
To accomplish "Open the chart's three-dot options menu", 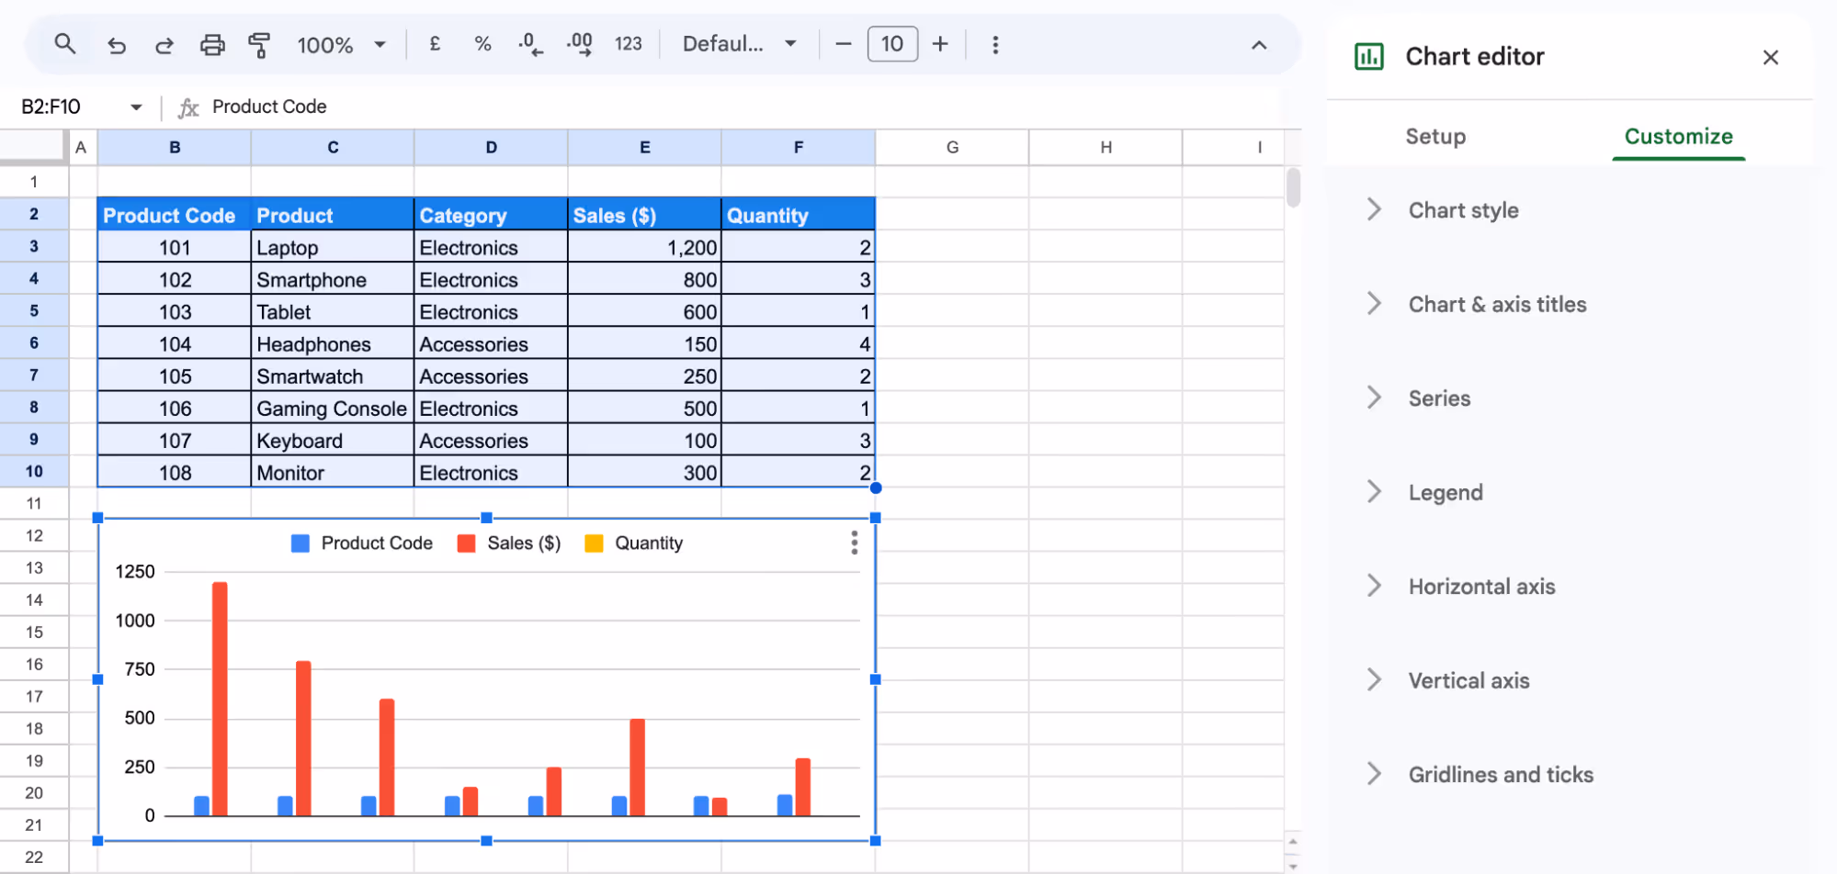I will click(x=854, y=543).
